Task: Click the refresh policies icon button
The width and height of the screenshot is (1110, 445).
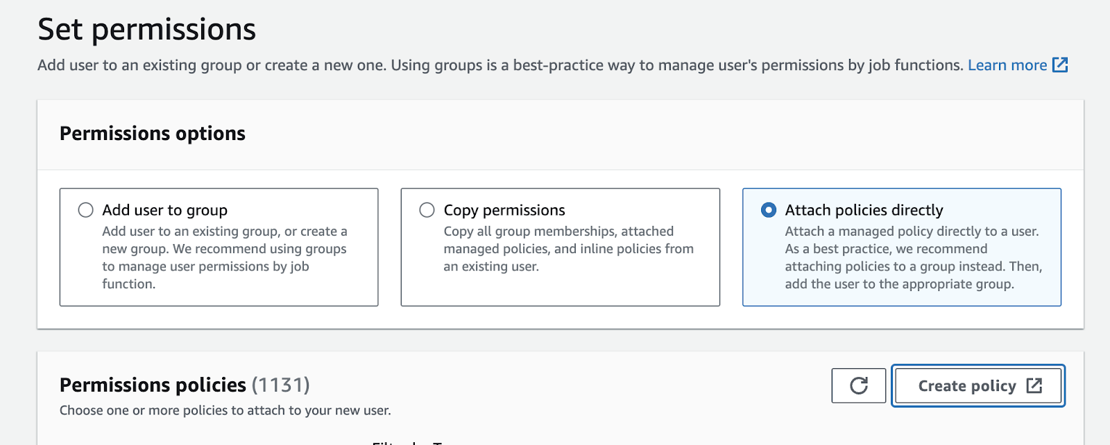Action: (859, 385)
